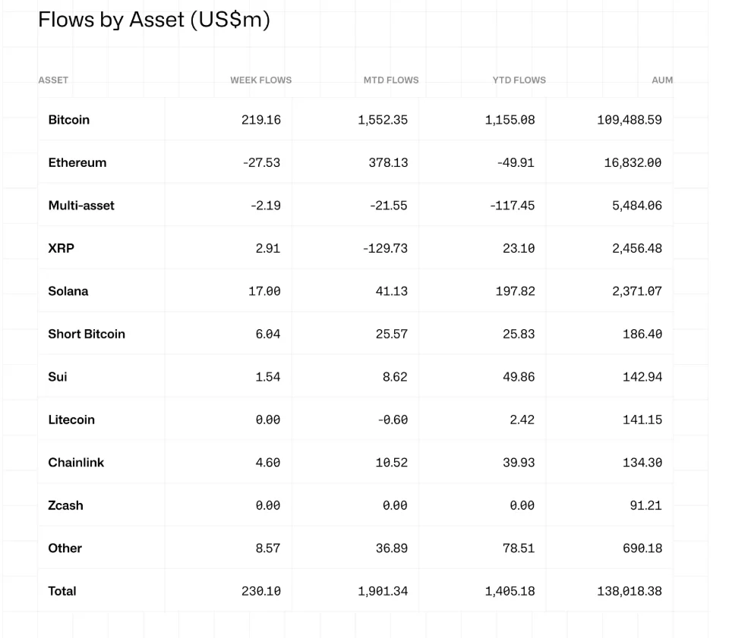The height and width of the screenshot is (638, 729).
Task: Click the Litecoin asset name
Action: (71, 420)
